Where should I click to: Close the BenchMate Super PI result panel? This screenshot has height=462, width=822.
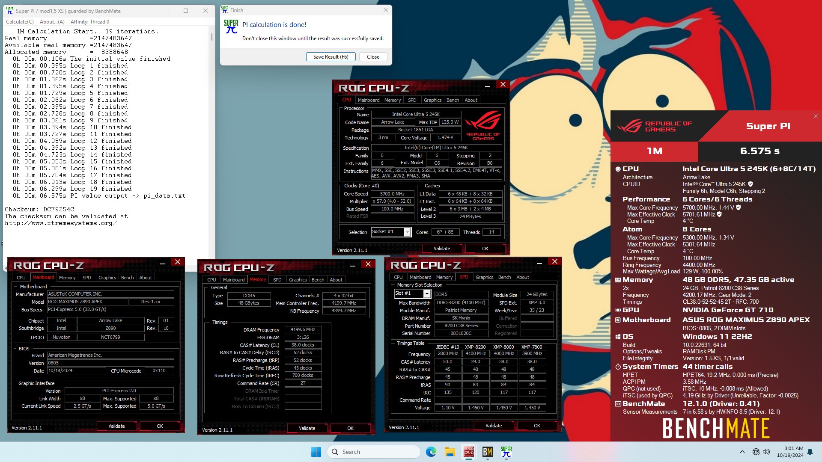coord(816,116)
